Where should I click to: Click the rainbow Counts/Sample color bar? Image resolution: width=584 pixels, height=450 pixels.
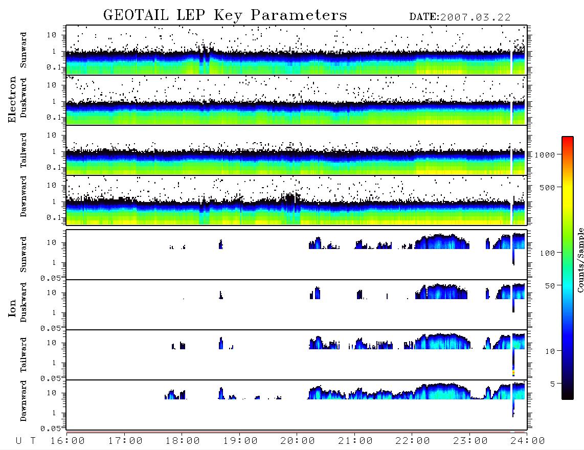point(568,268)
